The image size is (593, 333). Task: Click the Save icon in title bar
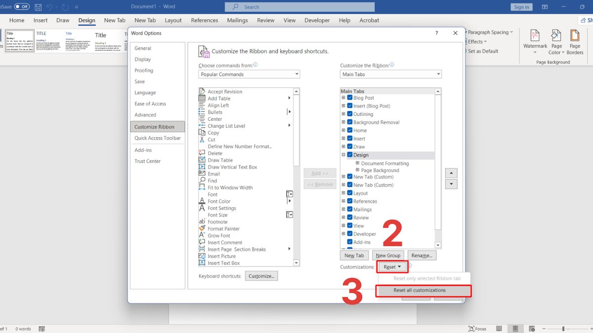pos(38,7)
